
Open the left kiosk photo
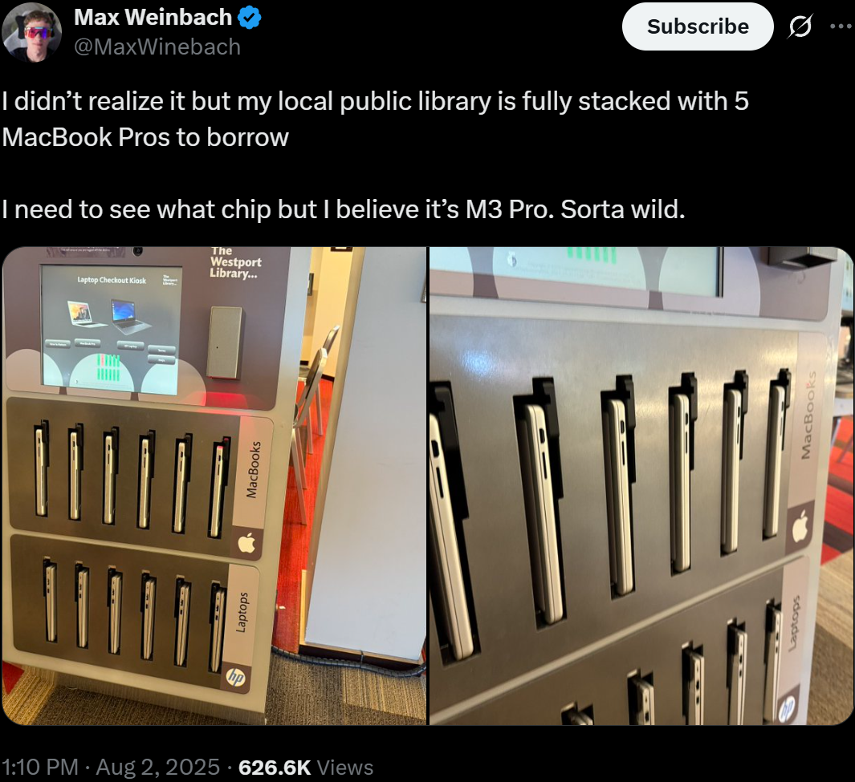(214, 485)
